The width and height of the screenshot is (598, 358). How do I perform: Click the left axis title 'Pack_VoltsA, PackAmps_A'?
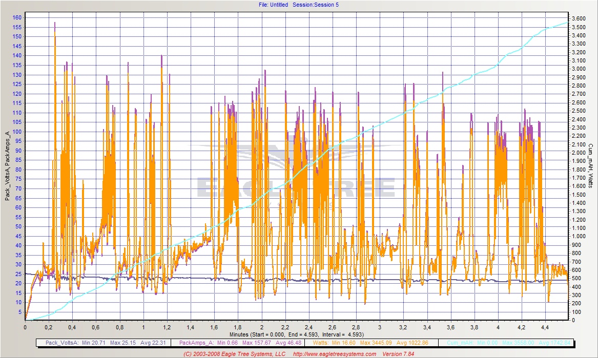point(7,166)
